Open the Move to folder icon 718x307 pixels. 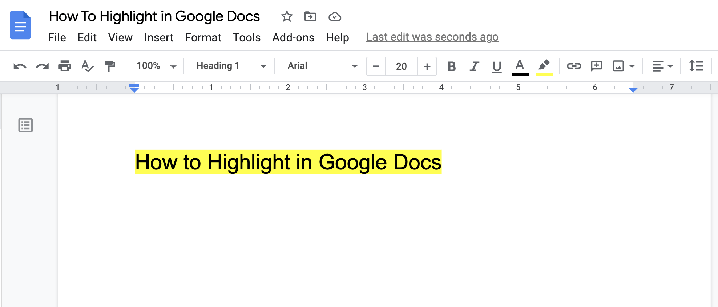click(310, 16)
